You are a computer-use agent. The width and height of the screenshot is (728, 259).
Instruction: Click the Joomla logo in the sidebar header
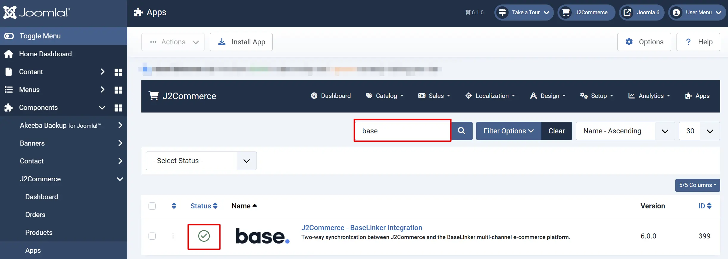37,13
